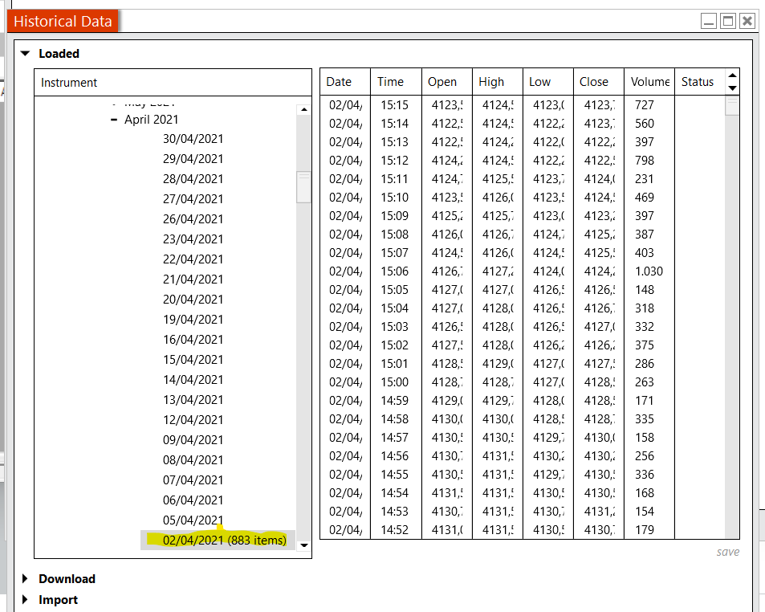
Task: Select the 15:14 time cell
Action: [395, 124]
